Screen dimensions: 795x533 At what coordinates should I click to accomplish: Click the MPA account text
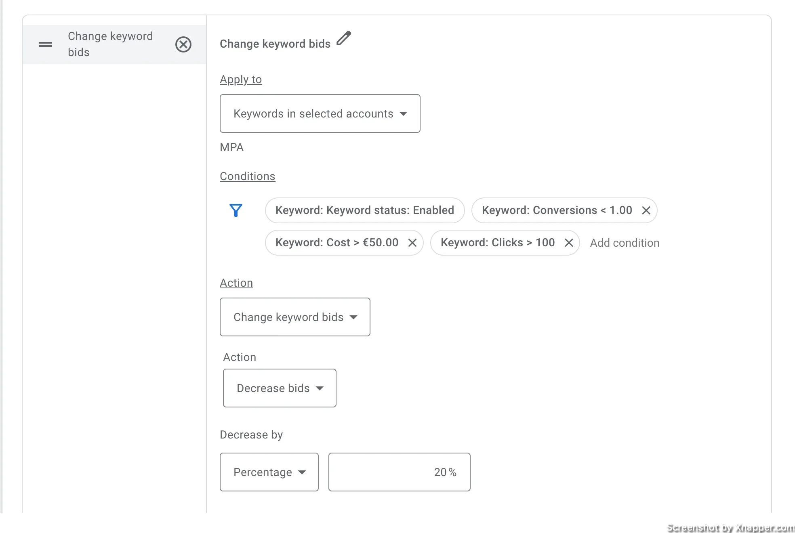click(x=232, y=147)
